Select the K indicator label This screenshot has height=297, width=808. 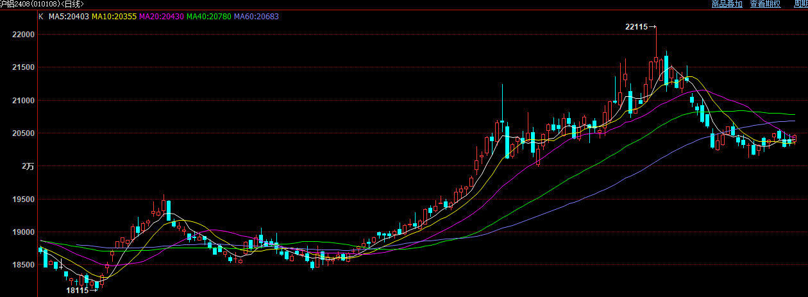coord(40,16)
